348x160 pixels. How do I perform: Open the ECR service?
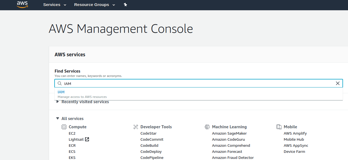[72, 145]
